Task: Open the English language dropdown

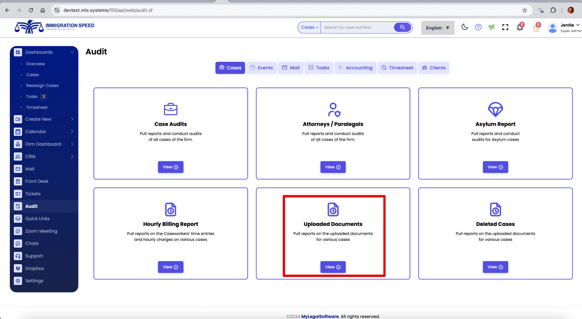Action: pyautogui.click(x=438, y=28)
